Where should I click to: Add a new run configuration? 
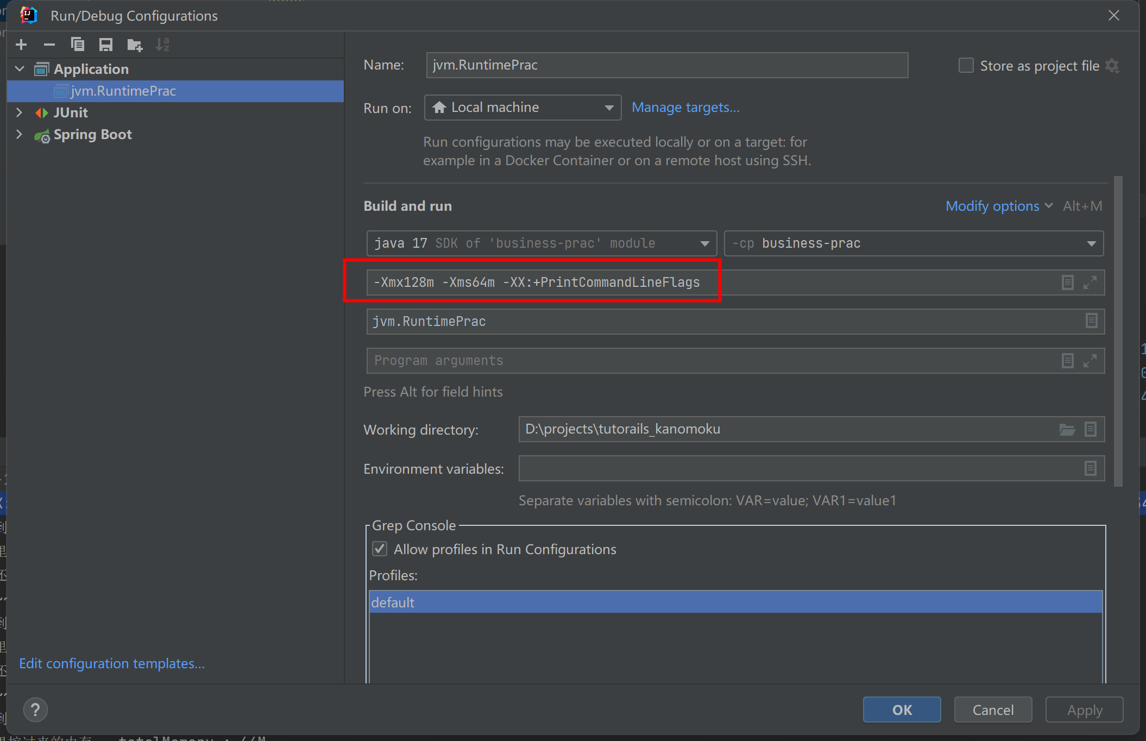click(21, 45)
